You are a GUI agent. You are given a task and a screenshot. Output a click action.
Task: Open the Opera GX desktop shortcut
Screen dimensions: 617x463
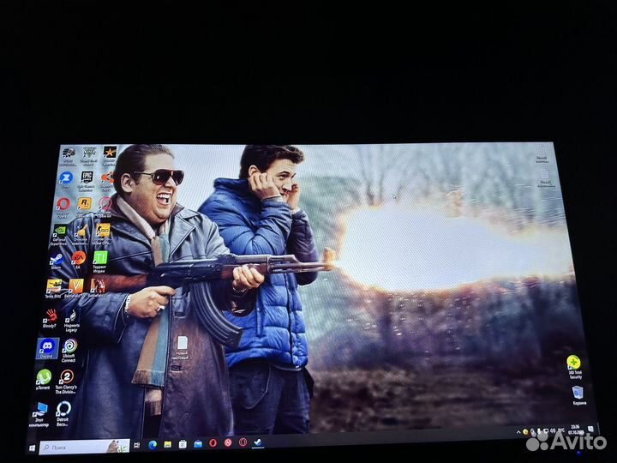click(x=105, y=207)
